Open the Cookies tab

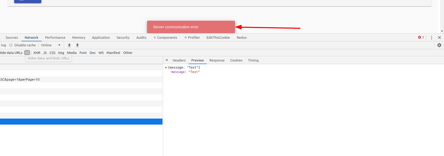point(236,60)
